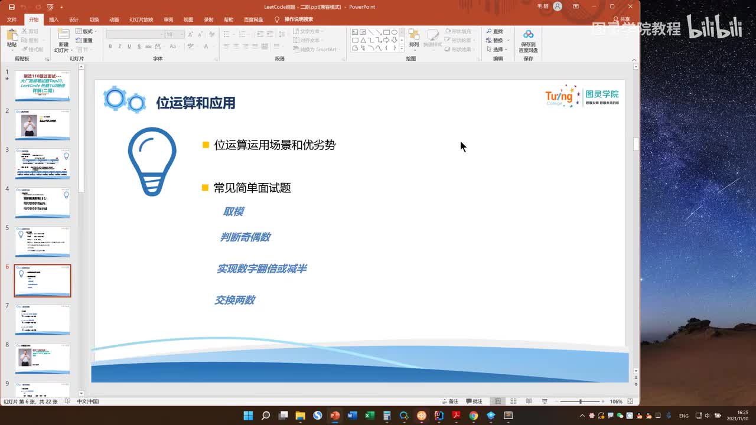Toggle left text alignment
Viewport: 756px width, 425px height.
click(227, 47)
